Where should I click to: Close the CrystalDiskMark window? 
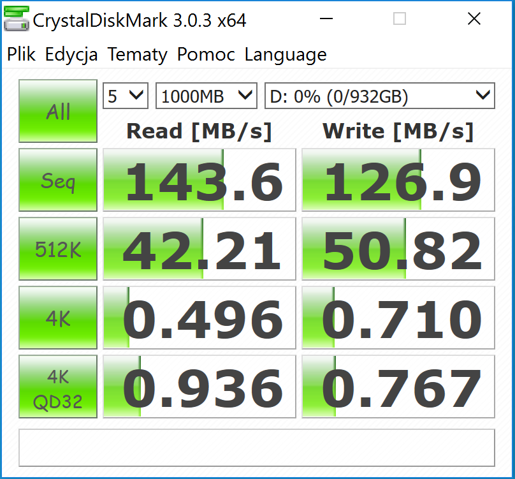pyautogui.click(x=474, y=18)
